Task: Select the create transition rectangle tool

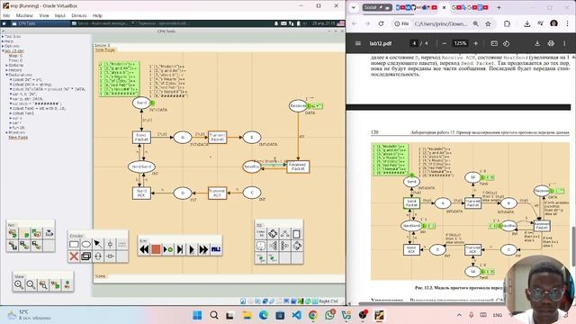Action: (x=74, y=244)
